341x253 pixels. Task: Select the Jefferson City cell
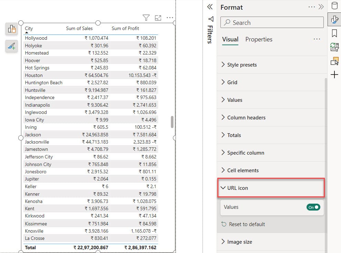[x=39, y=157]
